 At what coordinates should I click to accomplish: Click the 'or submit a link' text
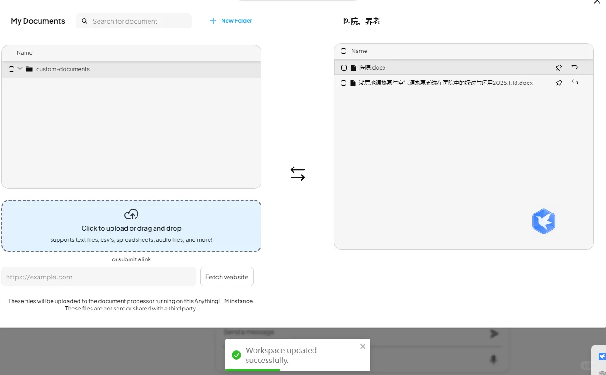point(131,259)
